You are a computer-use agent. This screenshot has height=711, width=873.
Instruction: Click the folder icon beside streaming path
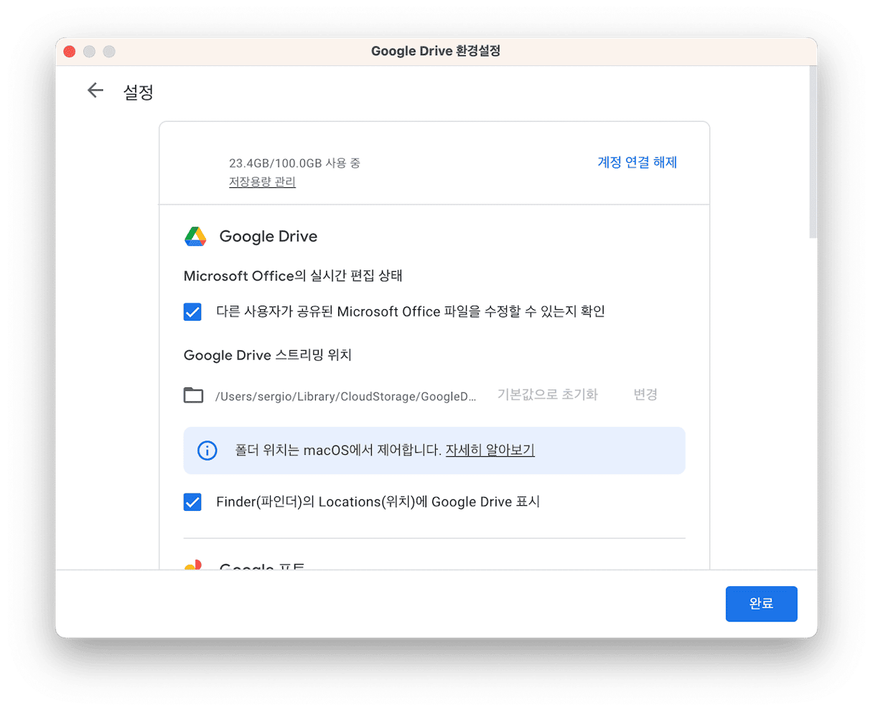193,395
